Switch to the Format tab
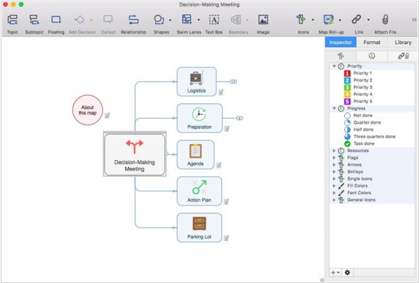 point(371,43)
